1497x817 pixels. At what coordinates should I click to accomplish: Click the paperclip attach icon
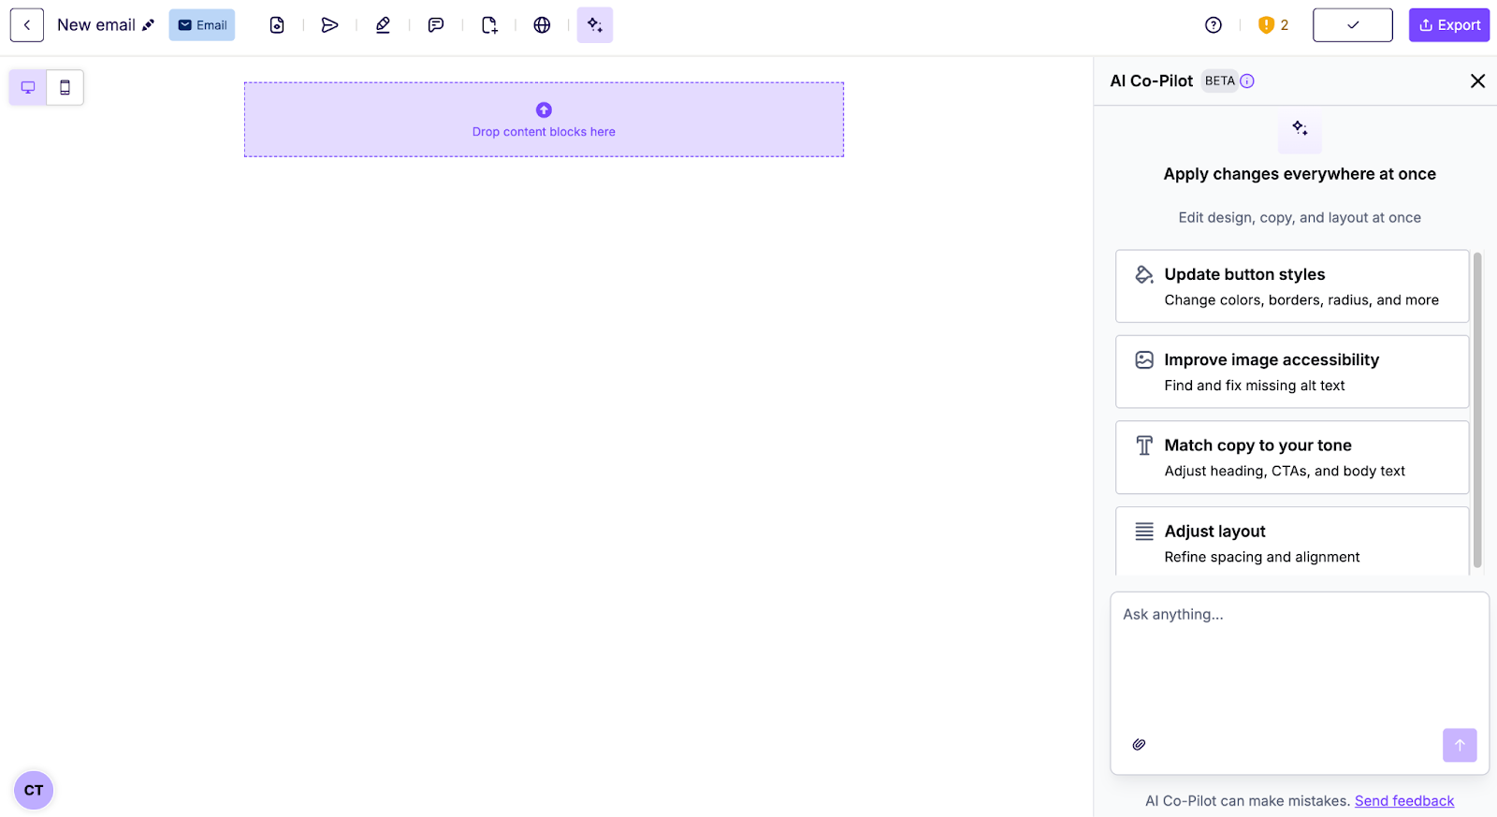coord(1139,745)
